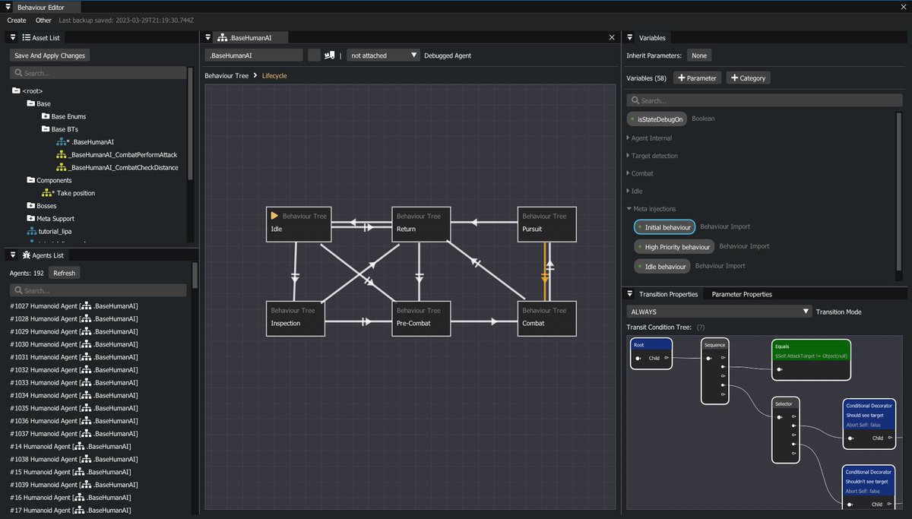Click the None button for Inherit Parameters
The height and width of the screenshot is (519, 912).
click(699, 55)
